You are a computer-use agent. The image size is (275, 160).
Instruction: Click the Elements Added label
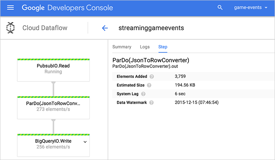(x=132, y=76)
